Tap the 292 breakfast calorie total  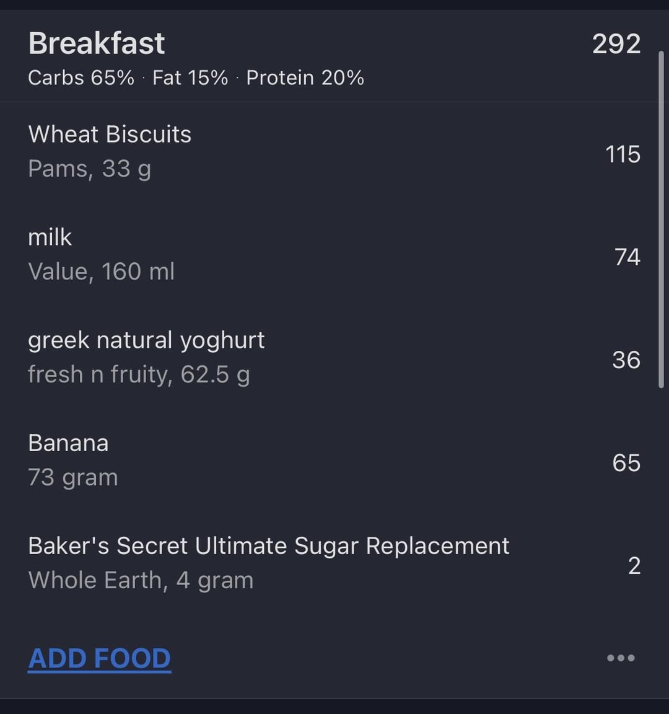(616, 44)
